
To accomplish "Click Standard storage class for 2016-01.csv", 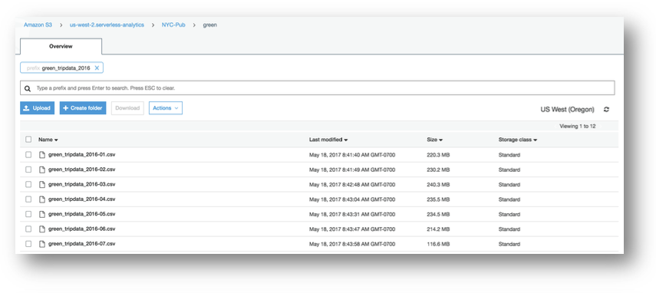I will tap(509, 155).
